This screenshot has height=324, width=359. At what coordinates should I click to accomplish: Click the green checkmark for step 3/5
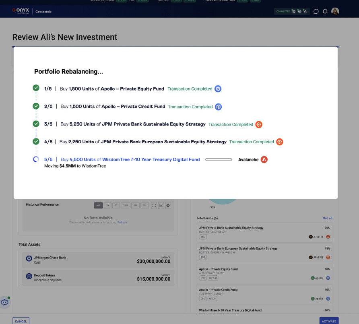tap(36, 124)
